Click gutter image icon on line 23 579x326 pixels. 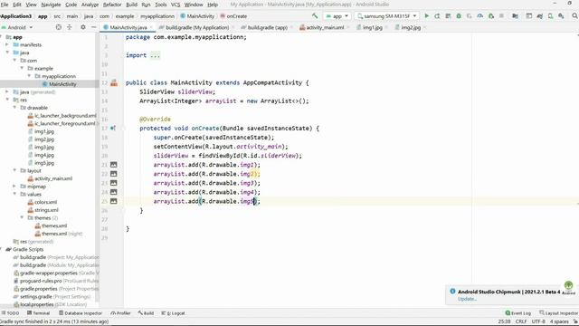(x=114, y=183)
